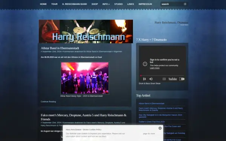Click the 'Top Artikel' heading
This screenshot has width=226, height=141.
coord(143,96)
